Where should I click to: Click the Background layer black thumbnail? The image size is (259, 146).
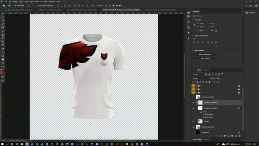coord(198,133)
